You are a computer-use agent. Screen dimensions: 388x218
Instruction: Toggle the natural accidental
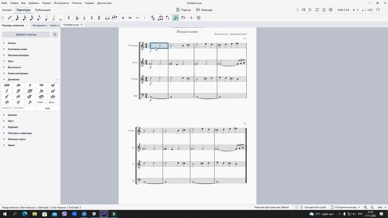click(92, 18)
